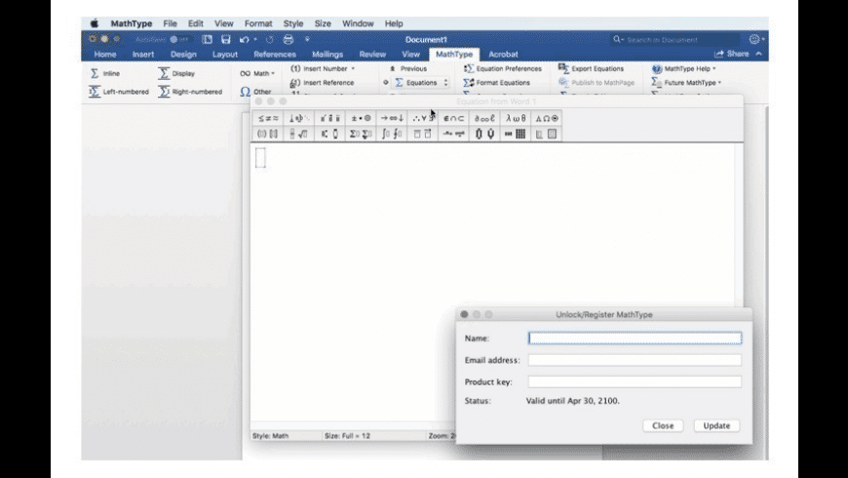The height and width of the screenshot is (478, 848).
Task: Insert an Inline equation
Action: click(105, 73)
